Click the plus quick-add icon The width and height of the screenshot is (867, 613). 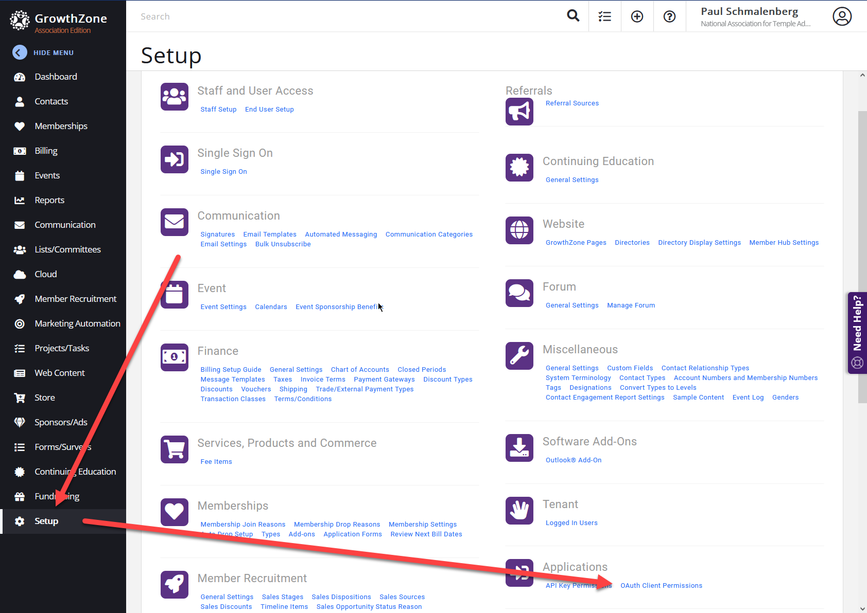pyautogui.click(x=637, y=16)
